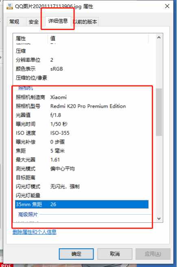Switch to the 常规 tab
Viewport: 177px width, 267px height.
pos(14,22)
